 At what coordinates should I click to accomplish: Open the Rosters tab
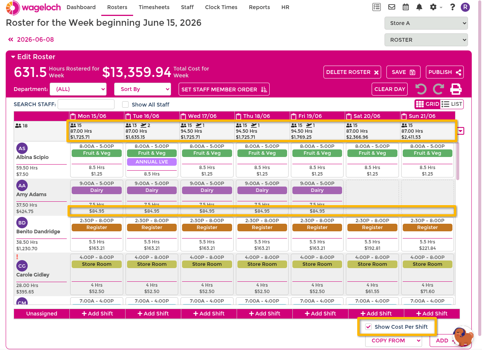coord(117,7)
